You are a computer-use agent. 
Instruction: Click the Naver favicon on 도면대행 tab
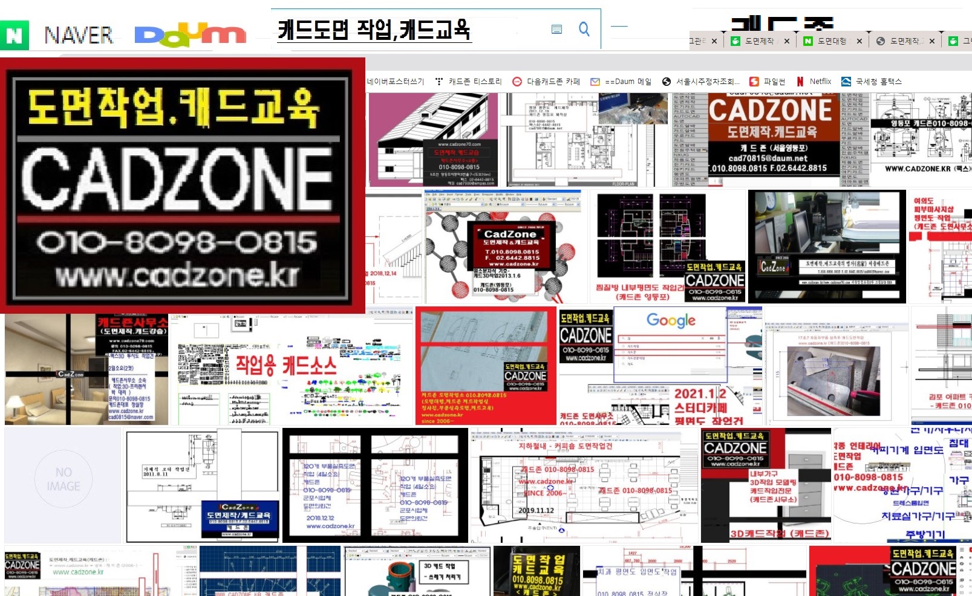(808, 41)
